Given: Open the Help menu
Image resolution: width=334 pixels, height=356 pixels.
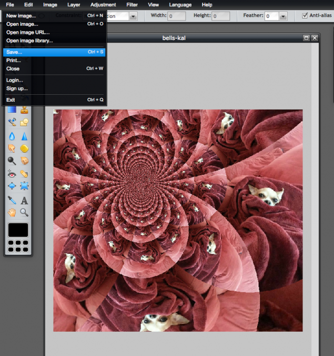Looking at the screenshot, I should (x=207, y=5).
